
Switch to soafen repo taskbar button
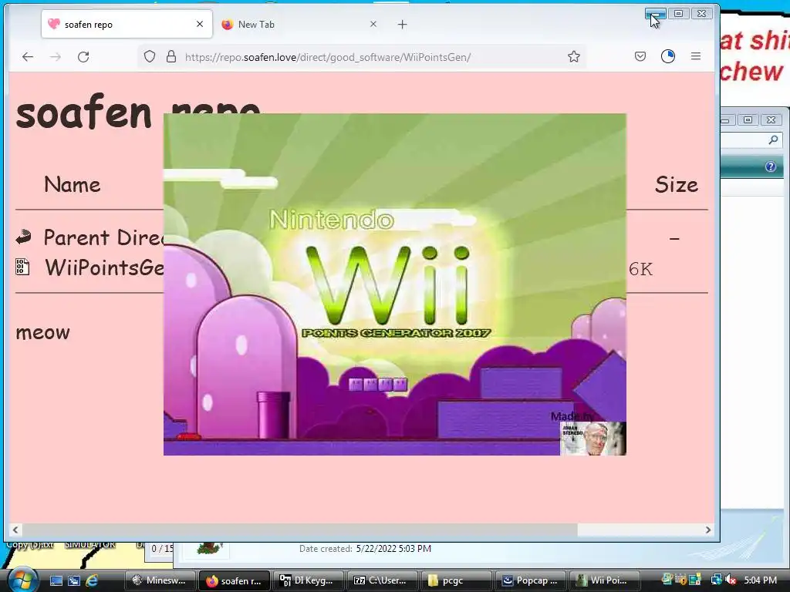pos(235,580)
